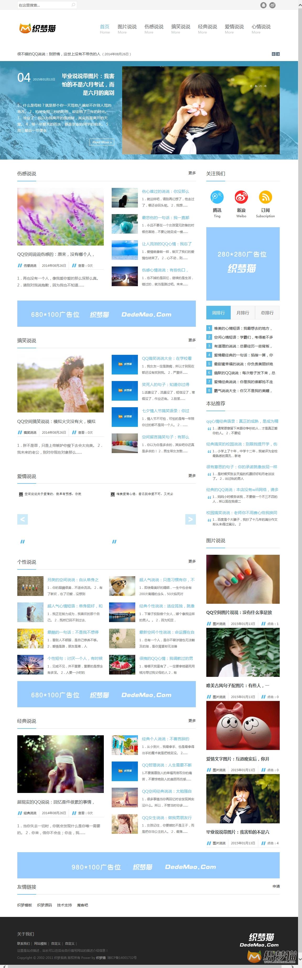Open the Weibo icon in top bar
This screenshot has width=302, height=968.
272,5
